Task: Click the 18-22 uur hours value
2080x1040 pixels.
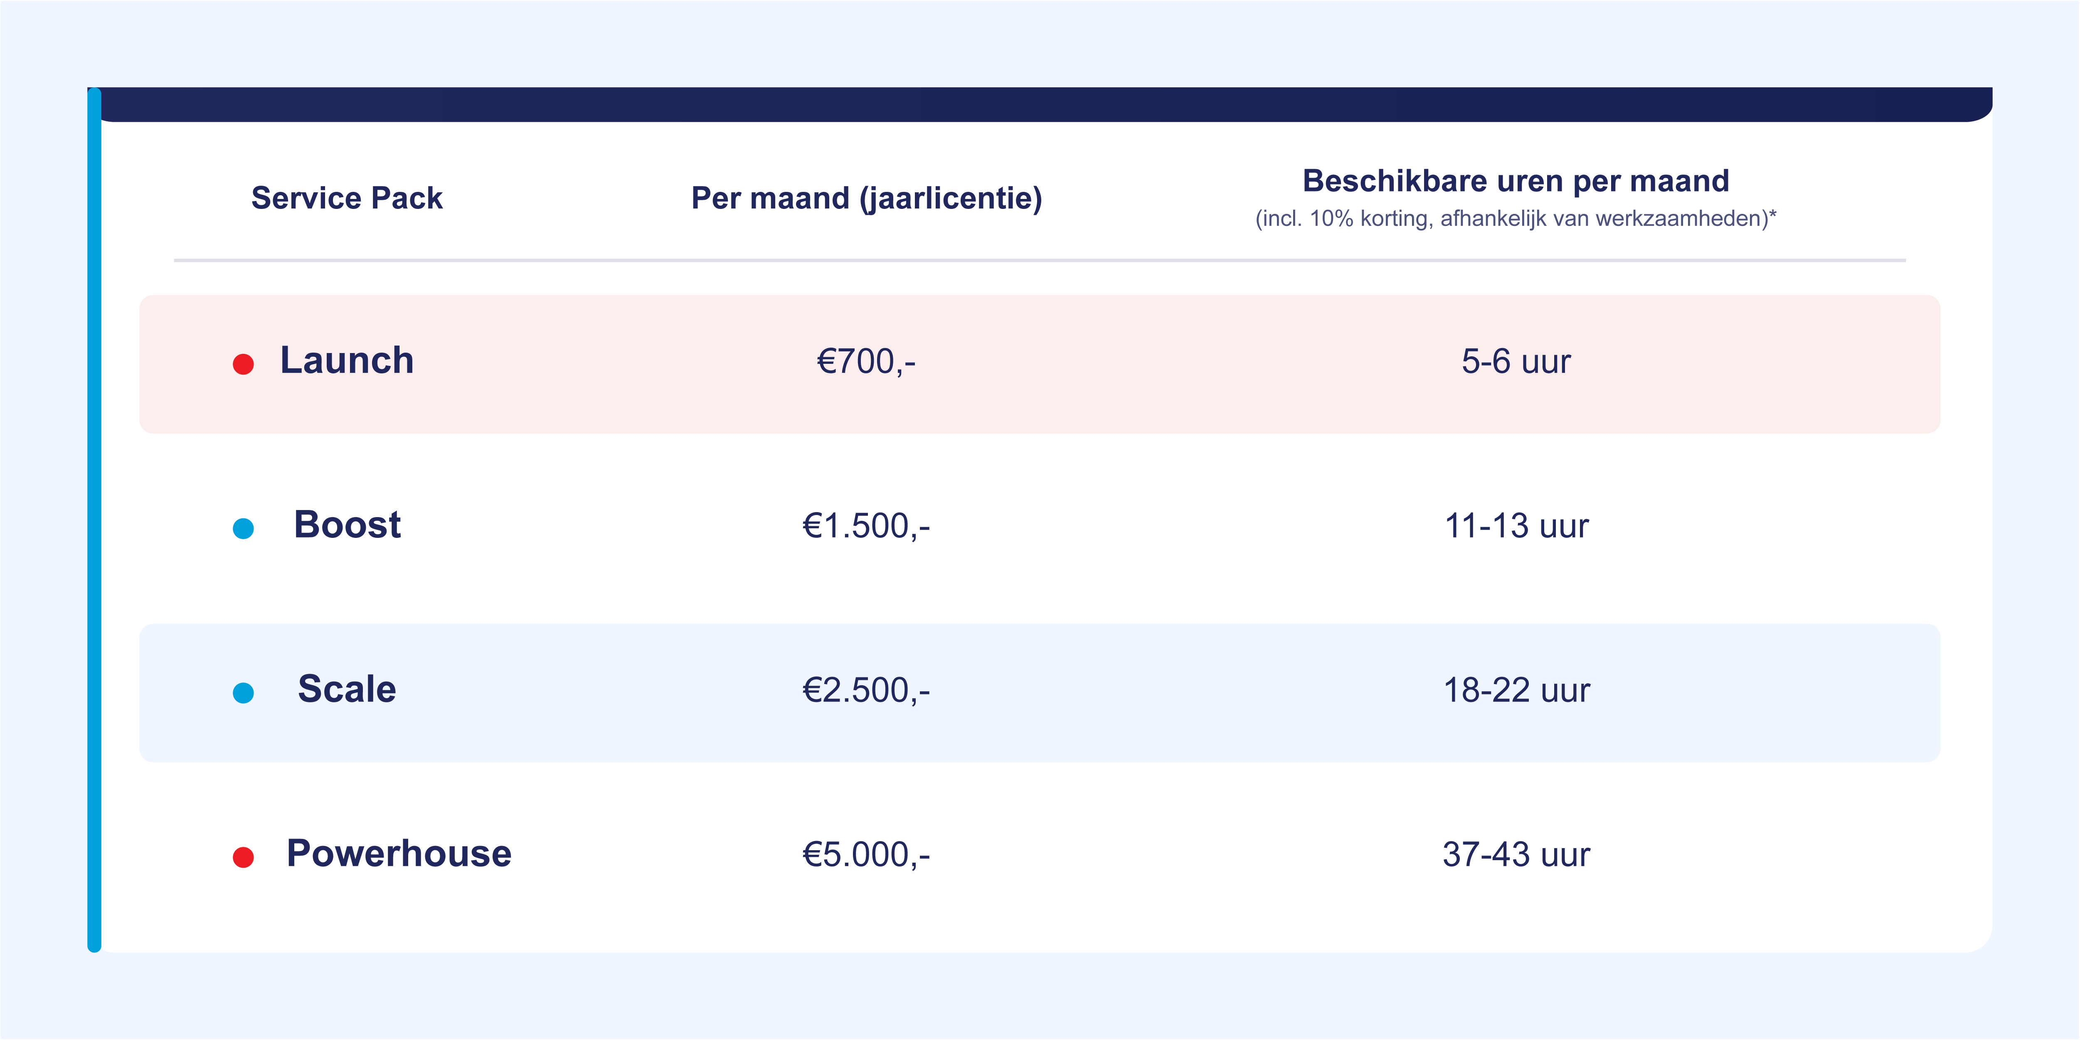Action: pos(1516,691)
